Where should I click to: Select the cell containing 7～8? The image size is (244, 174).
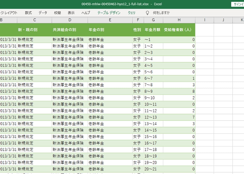pyautogui.click(x=153, y=85)
